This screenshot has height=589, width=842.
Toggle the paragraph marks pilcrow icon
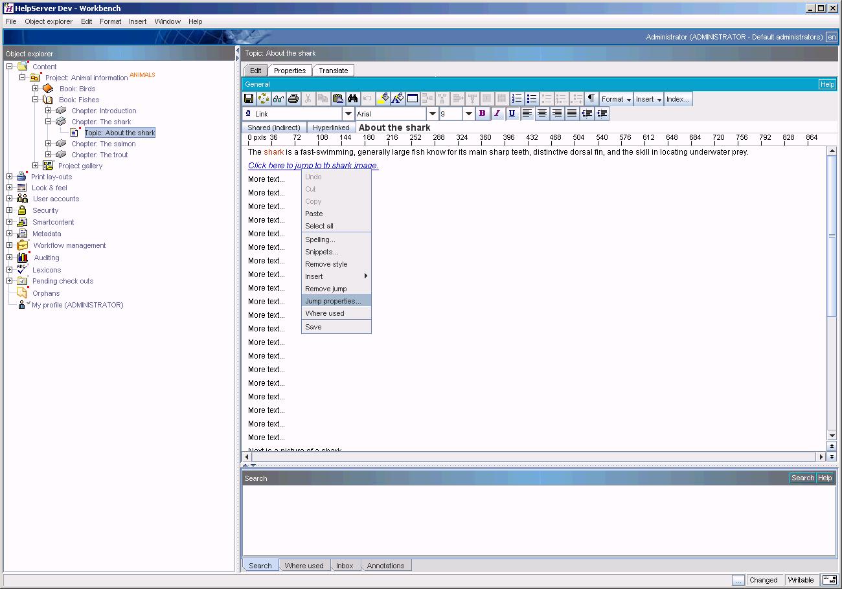point(591,99)
